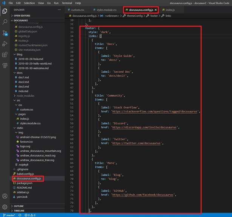Open babel.config.js file
This screenshot has height=217, width=232.
(25, 174)
